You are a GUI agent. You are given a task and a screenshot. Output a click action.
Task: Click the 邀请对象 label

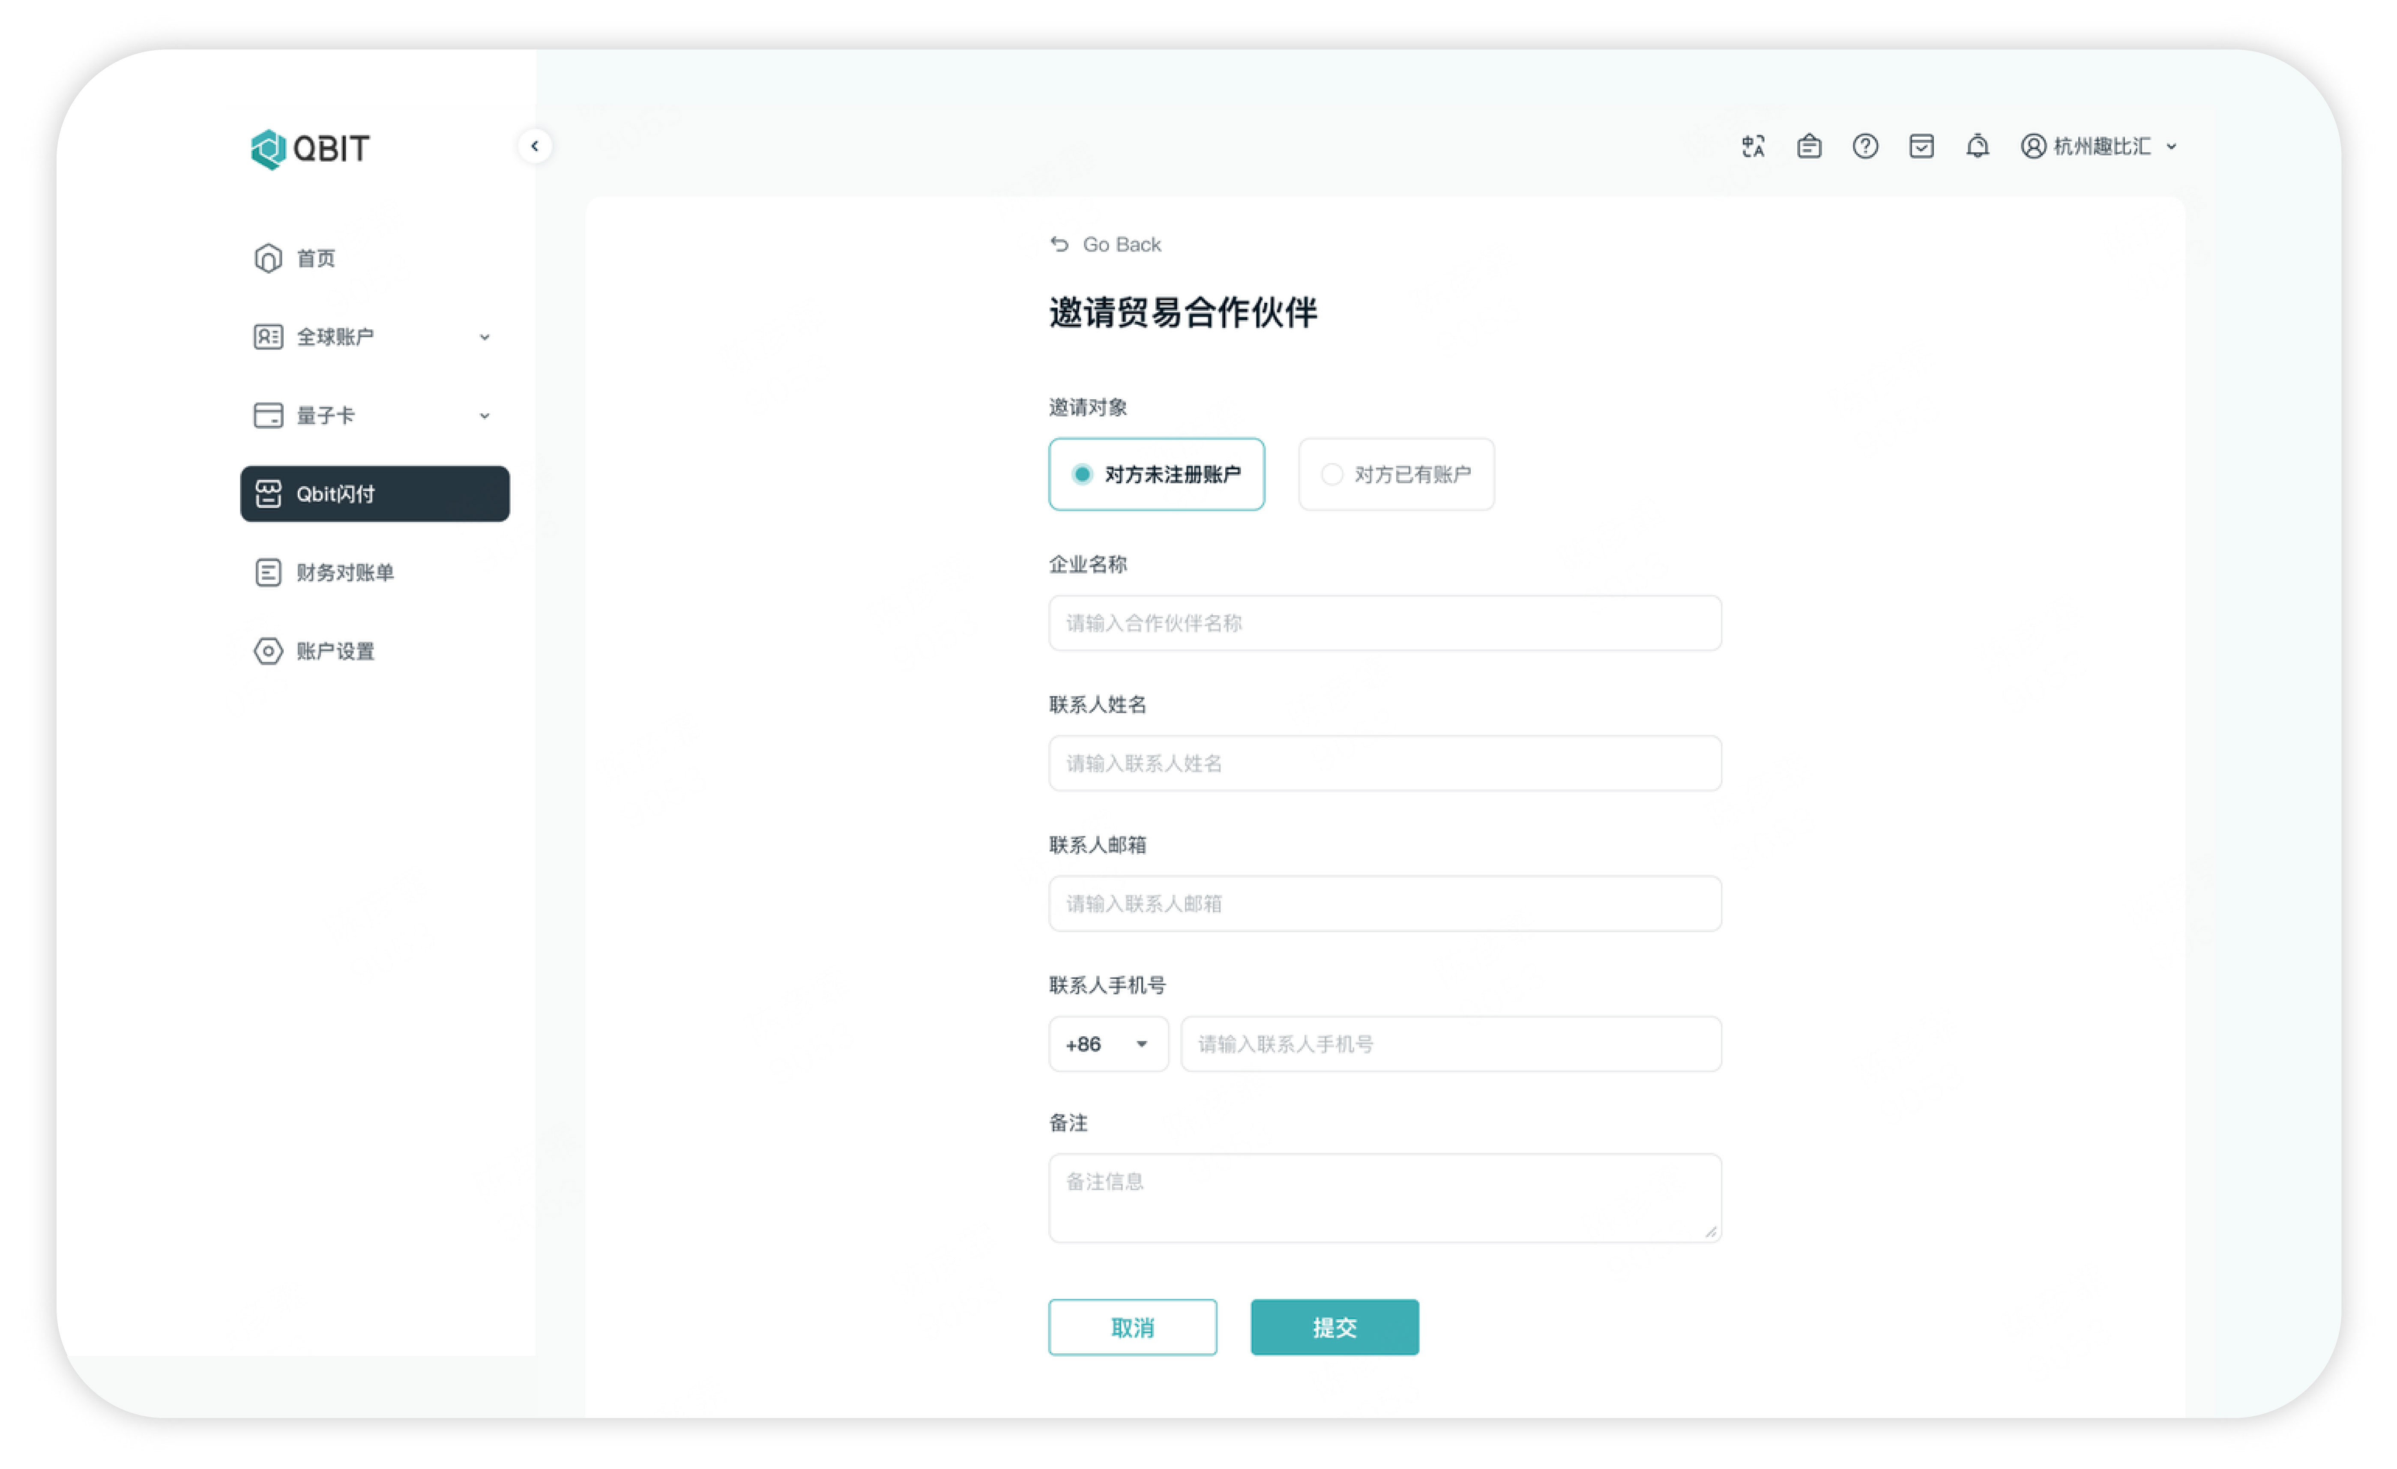click(1088, 407)
